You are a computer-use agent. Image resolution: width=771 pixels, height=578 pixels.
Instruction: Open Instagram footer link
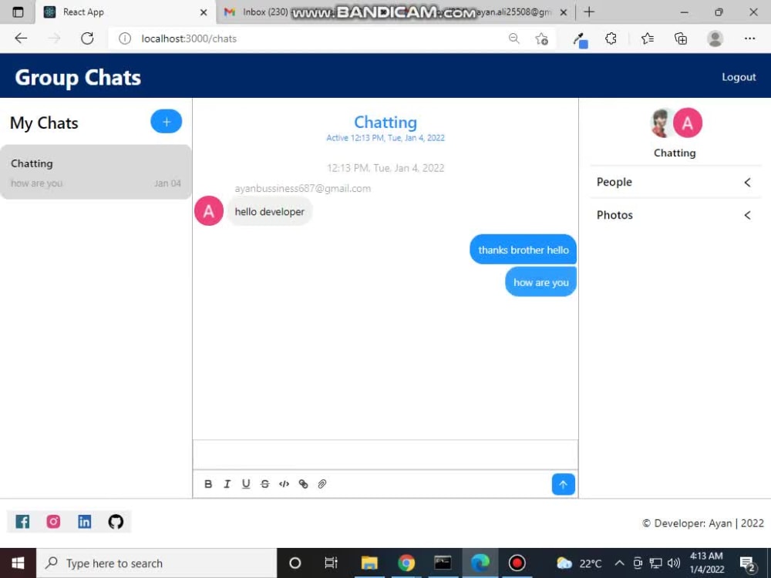54,522
